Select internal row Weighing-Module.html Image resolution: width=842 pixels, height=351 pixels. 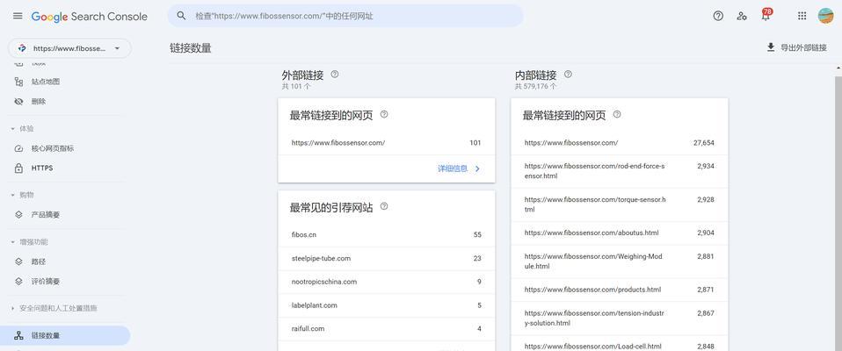pos(620,261)
